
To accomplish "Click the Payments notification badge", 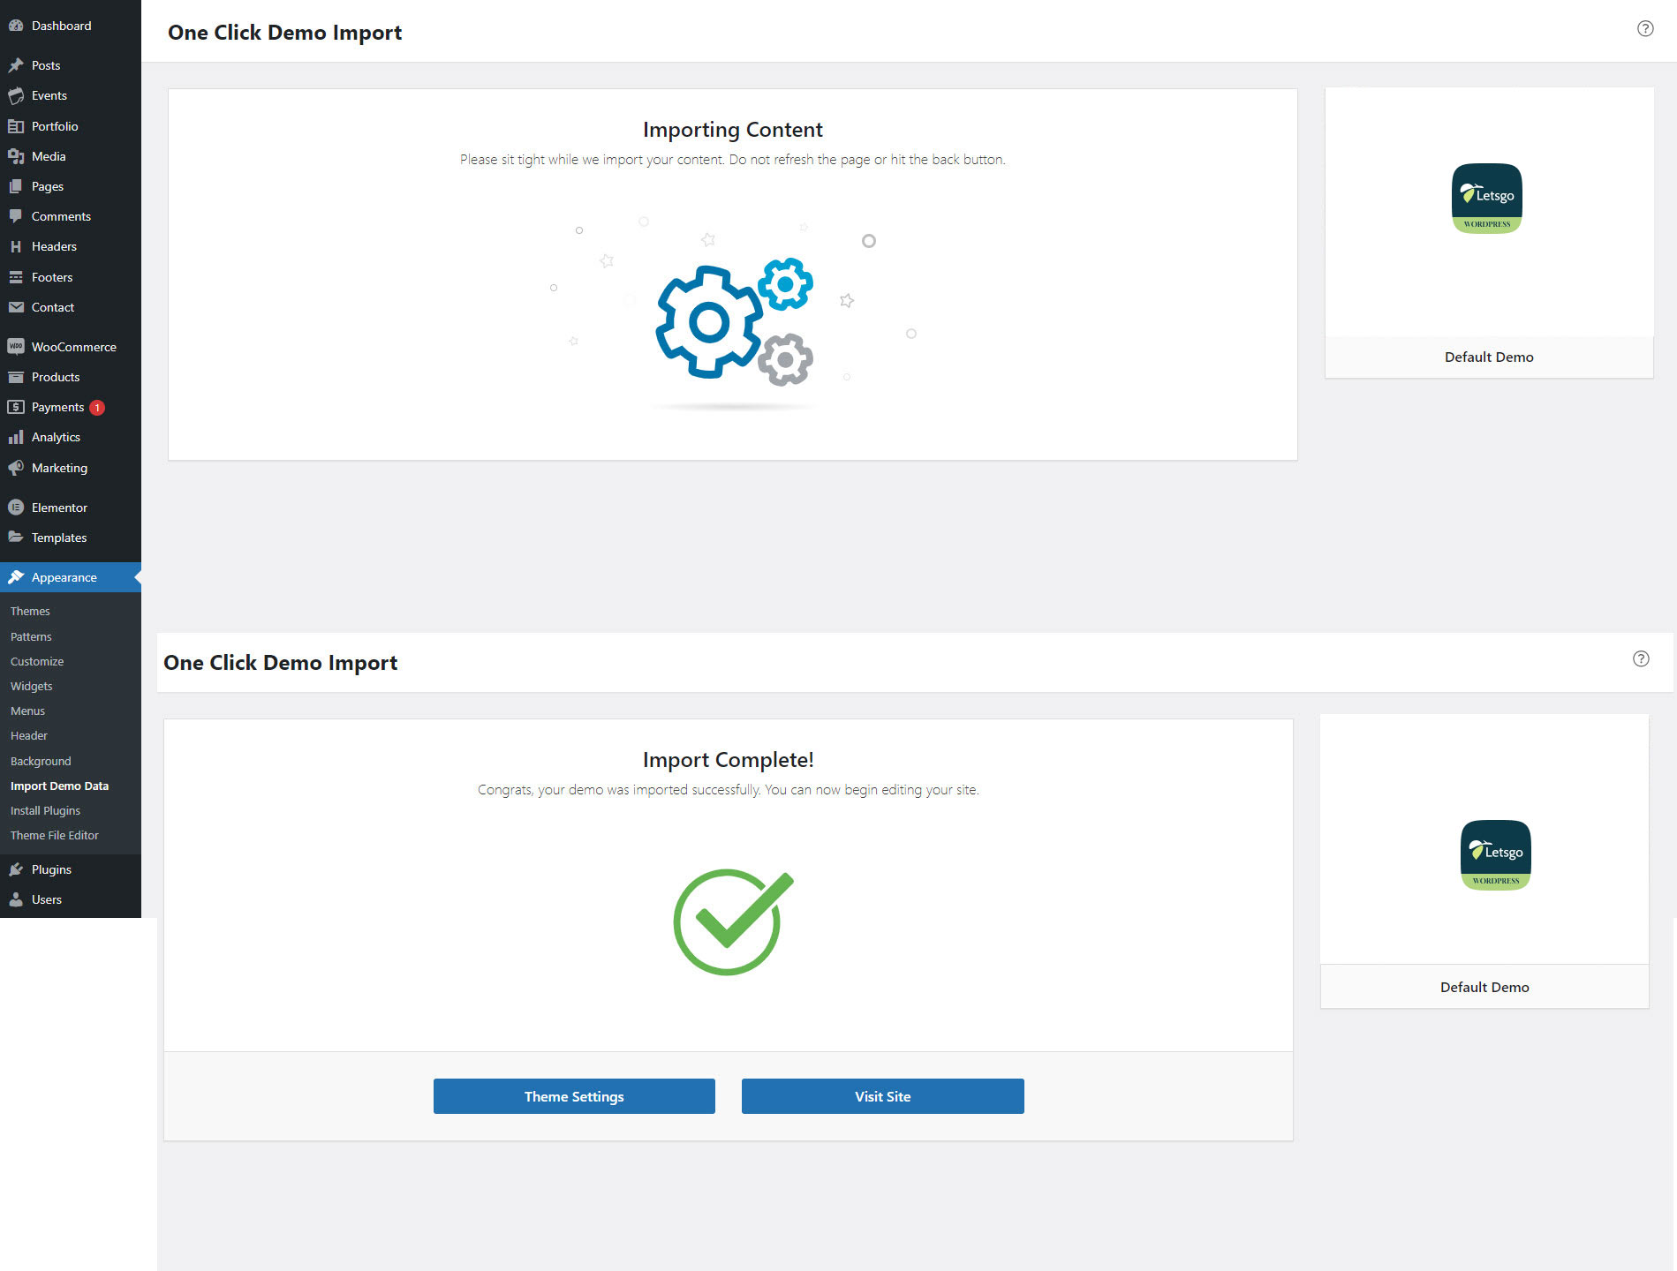I will [97, 408].
